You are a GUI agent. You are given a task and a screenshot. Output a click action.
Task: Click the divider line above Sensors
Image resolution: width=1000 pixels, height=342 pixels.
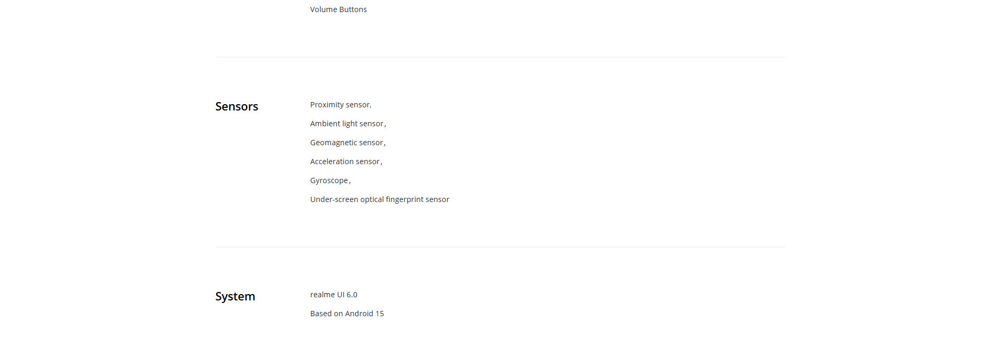tap(500, 57)
